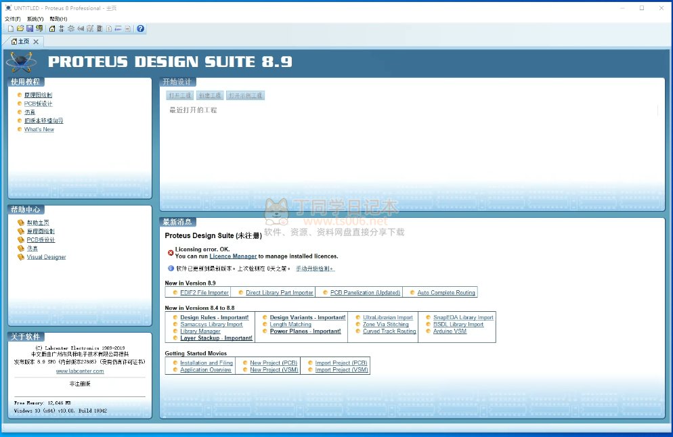Viewport: 673px width, 437px height.
Task: Open the Visual Designer help link
Action: (x=46, y=257)
